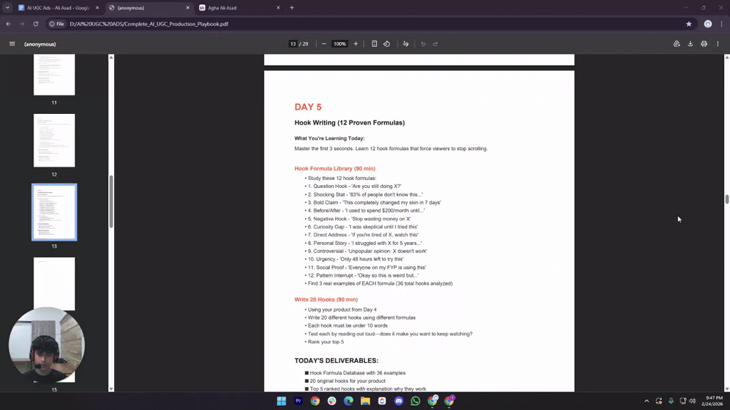Click the fit to page icon
730x410 pixels.
(x=374, y=43)
